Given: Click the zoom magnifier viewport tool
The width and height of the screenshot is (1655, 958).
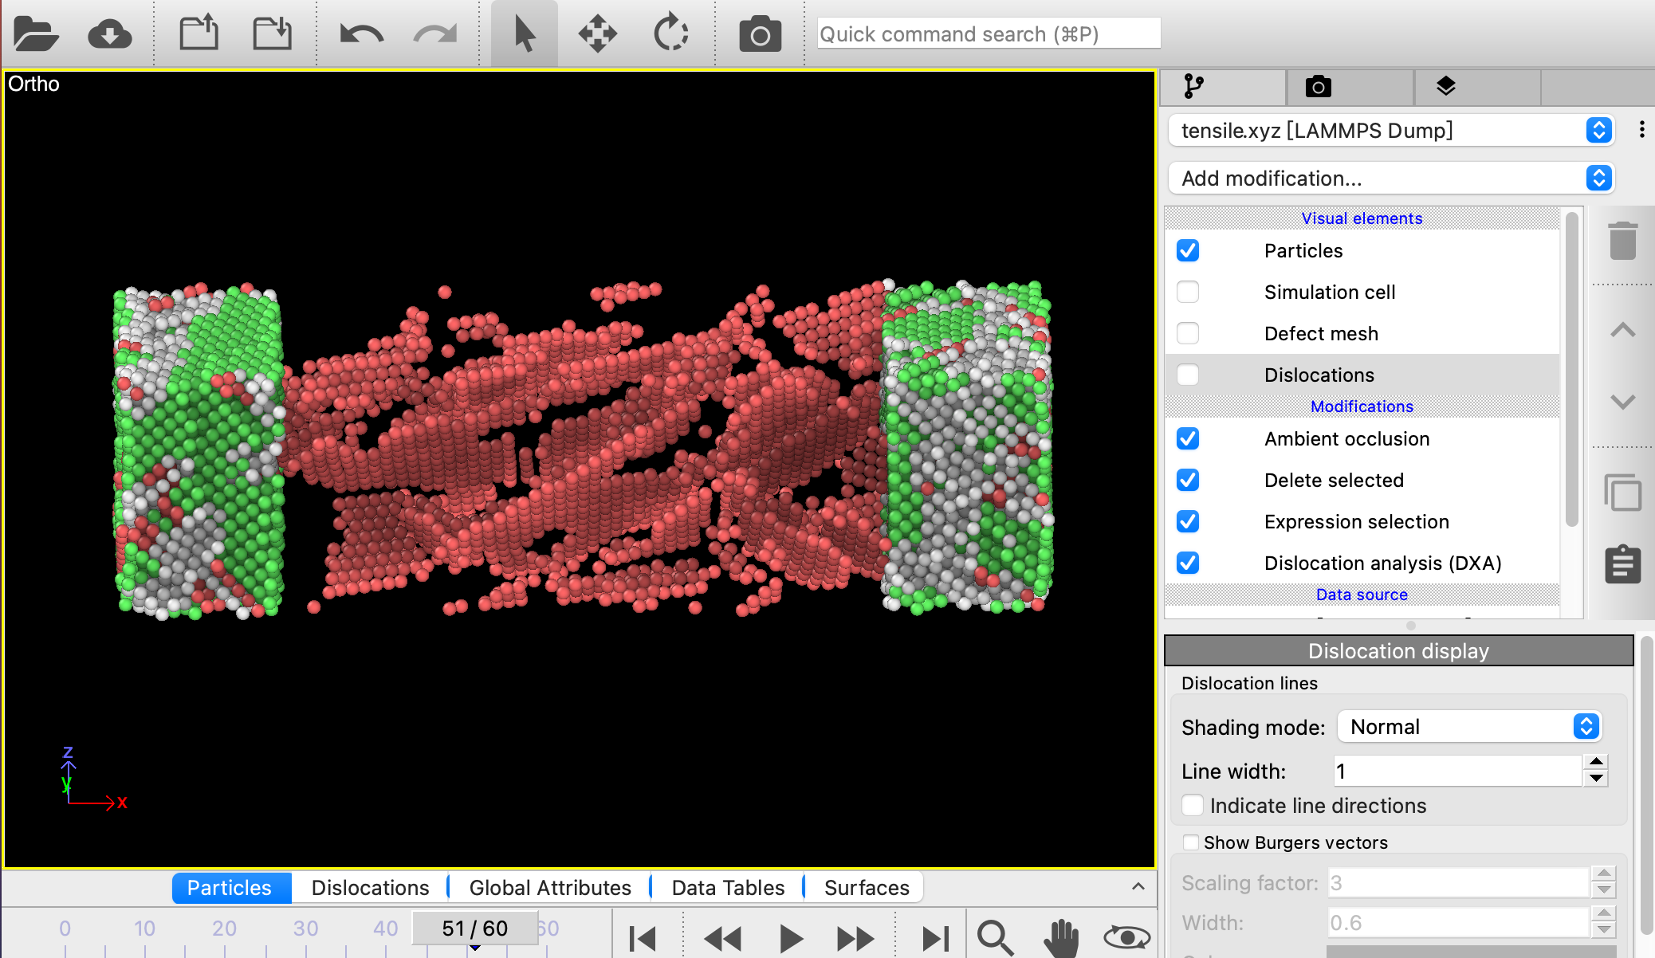Looking at the screenshot, I should (x=995, y=937).
